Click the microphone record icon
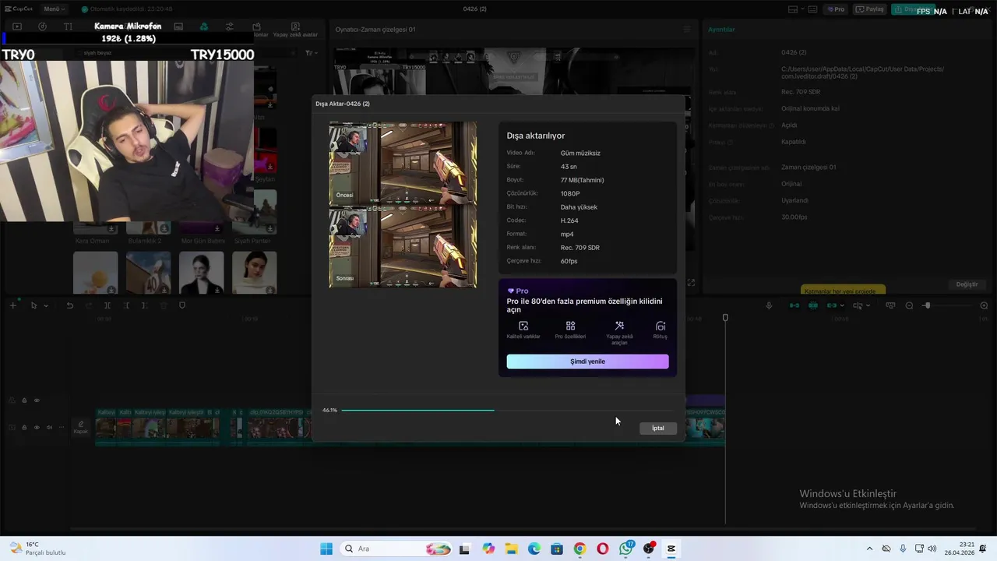The height and width of the screenshot is (561, 997). [x=769, y=305]
